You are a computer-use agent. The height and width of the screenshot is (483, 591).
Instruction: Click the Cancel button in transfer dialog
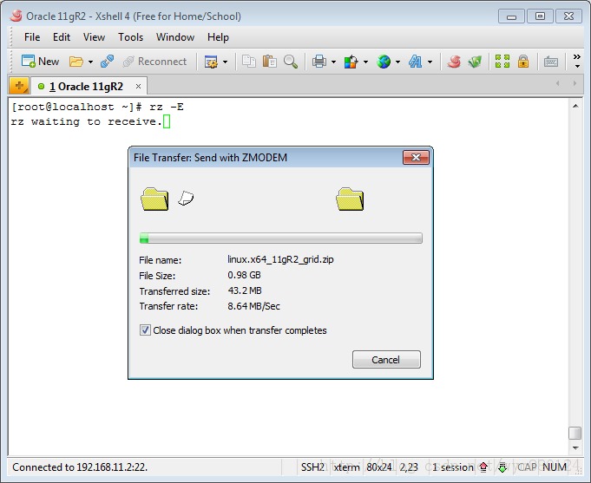click(x=386, y=359)
